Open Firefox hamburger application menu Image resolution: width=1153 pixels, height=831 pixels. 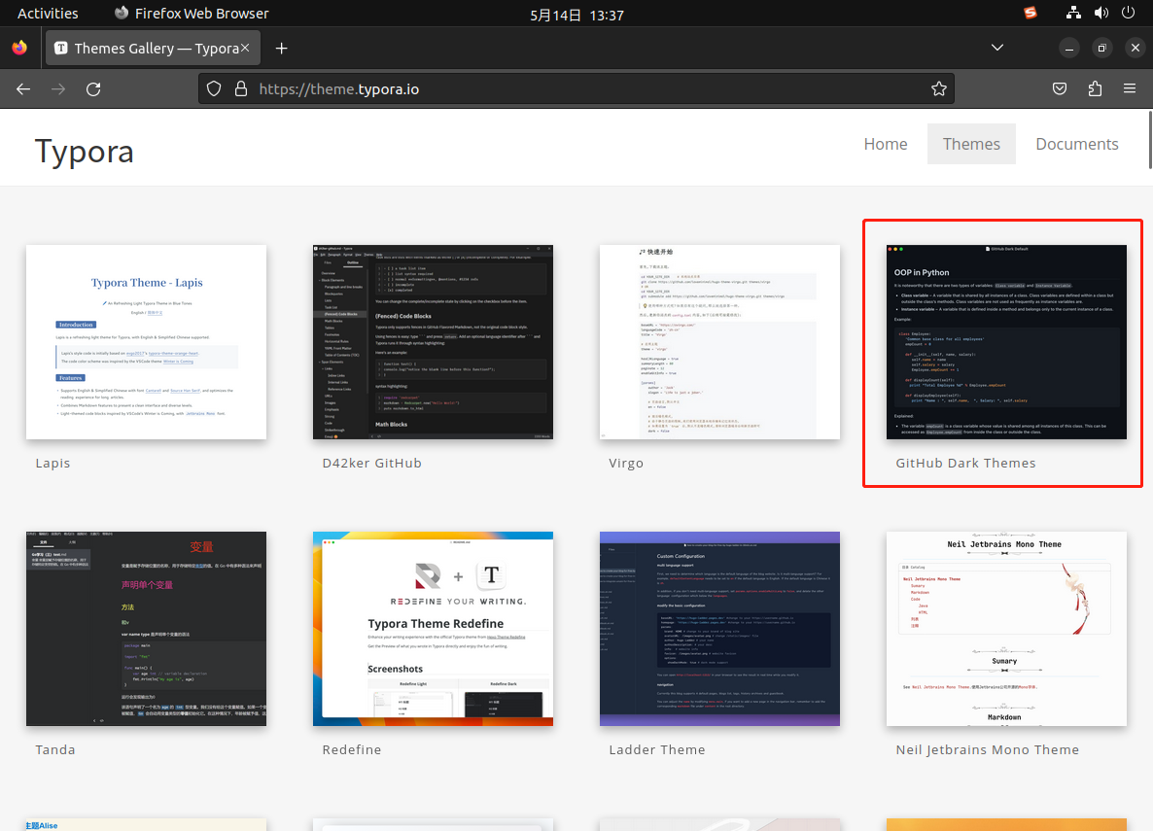click(1130, 89)
